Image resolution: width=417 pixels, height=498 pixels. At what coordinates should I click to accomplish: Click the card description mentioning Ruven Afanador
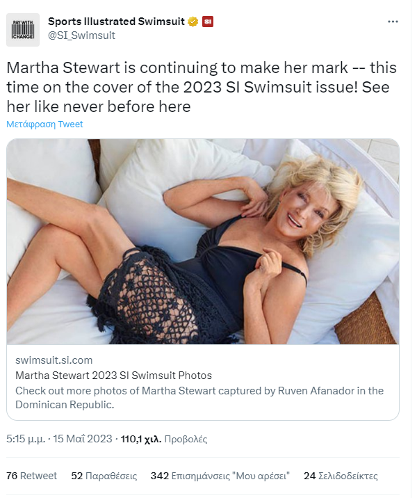(199, 397)
